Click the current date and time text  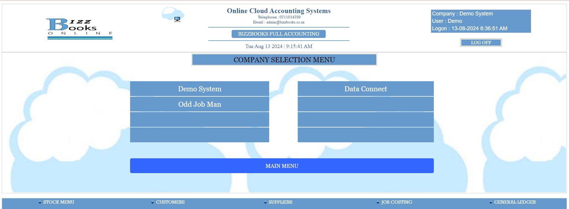278,46
